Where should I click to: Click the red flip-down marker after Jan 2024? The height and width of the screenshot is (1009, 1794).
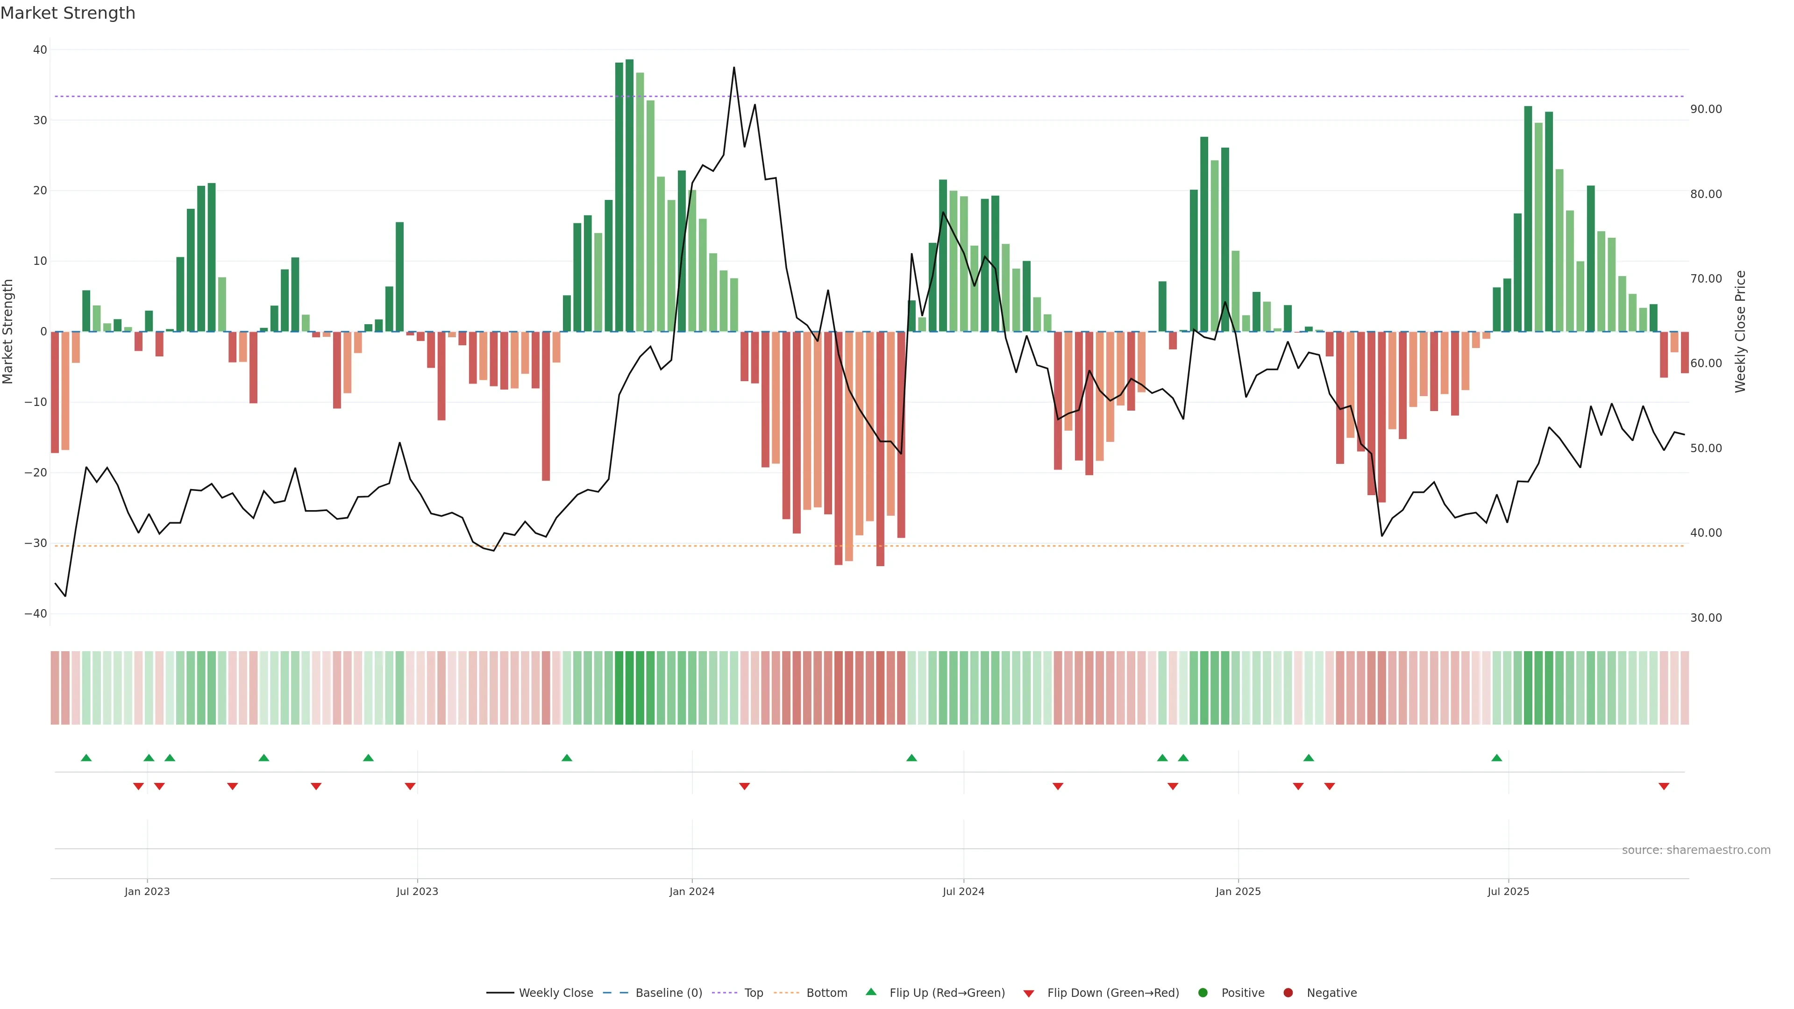745,786
